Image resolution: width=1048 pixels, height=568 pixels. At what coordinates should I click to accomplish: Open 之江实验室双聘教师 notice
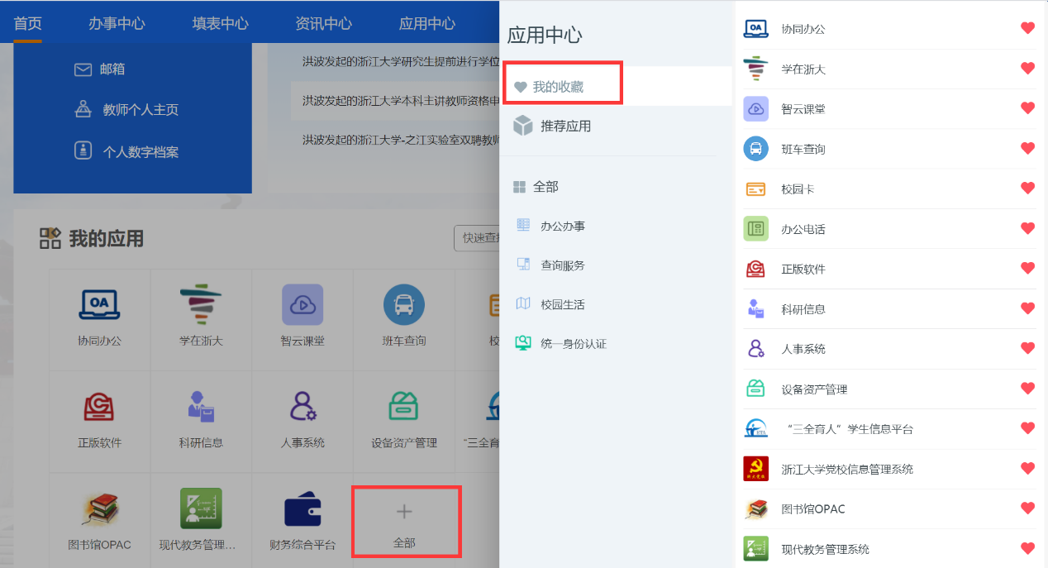point(401,140)
